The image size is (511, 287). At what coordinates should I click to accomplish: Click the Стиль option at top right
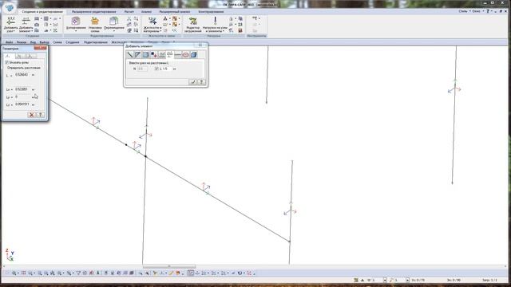coord(464,11)
